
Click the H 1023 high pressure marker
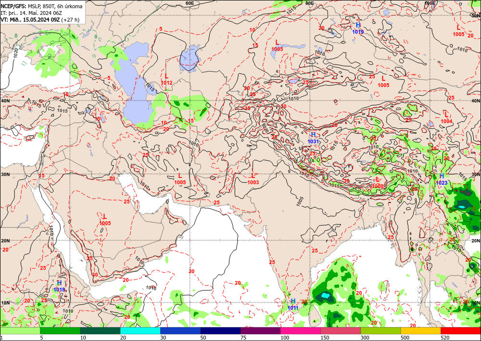pyautogui.click(x=442, y=179)
